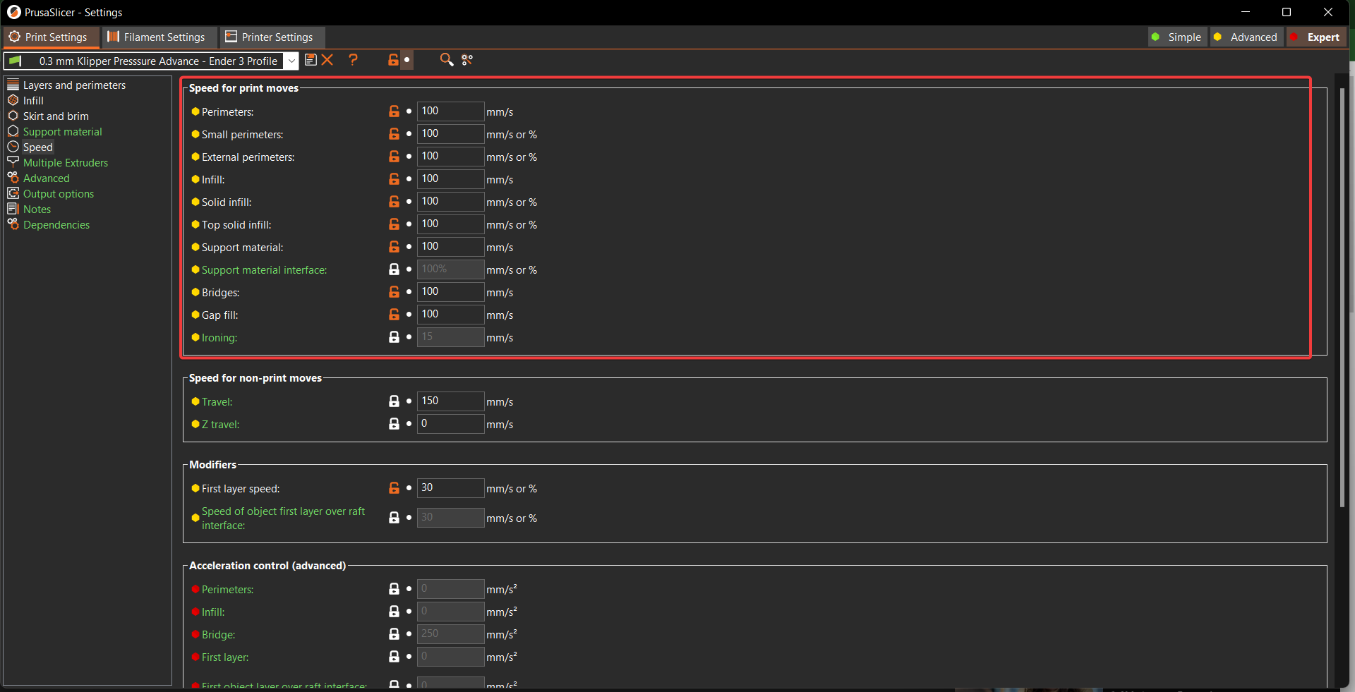Click the toolbar orange unlocked lock icon
Image resolution: width=1355 pixels, height=692 pixels.
393,60
